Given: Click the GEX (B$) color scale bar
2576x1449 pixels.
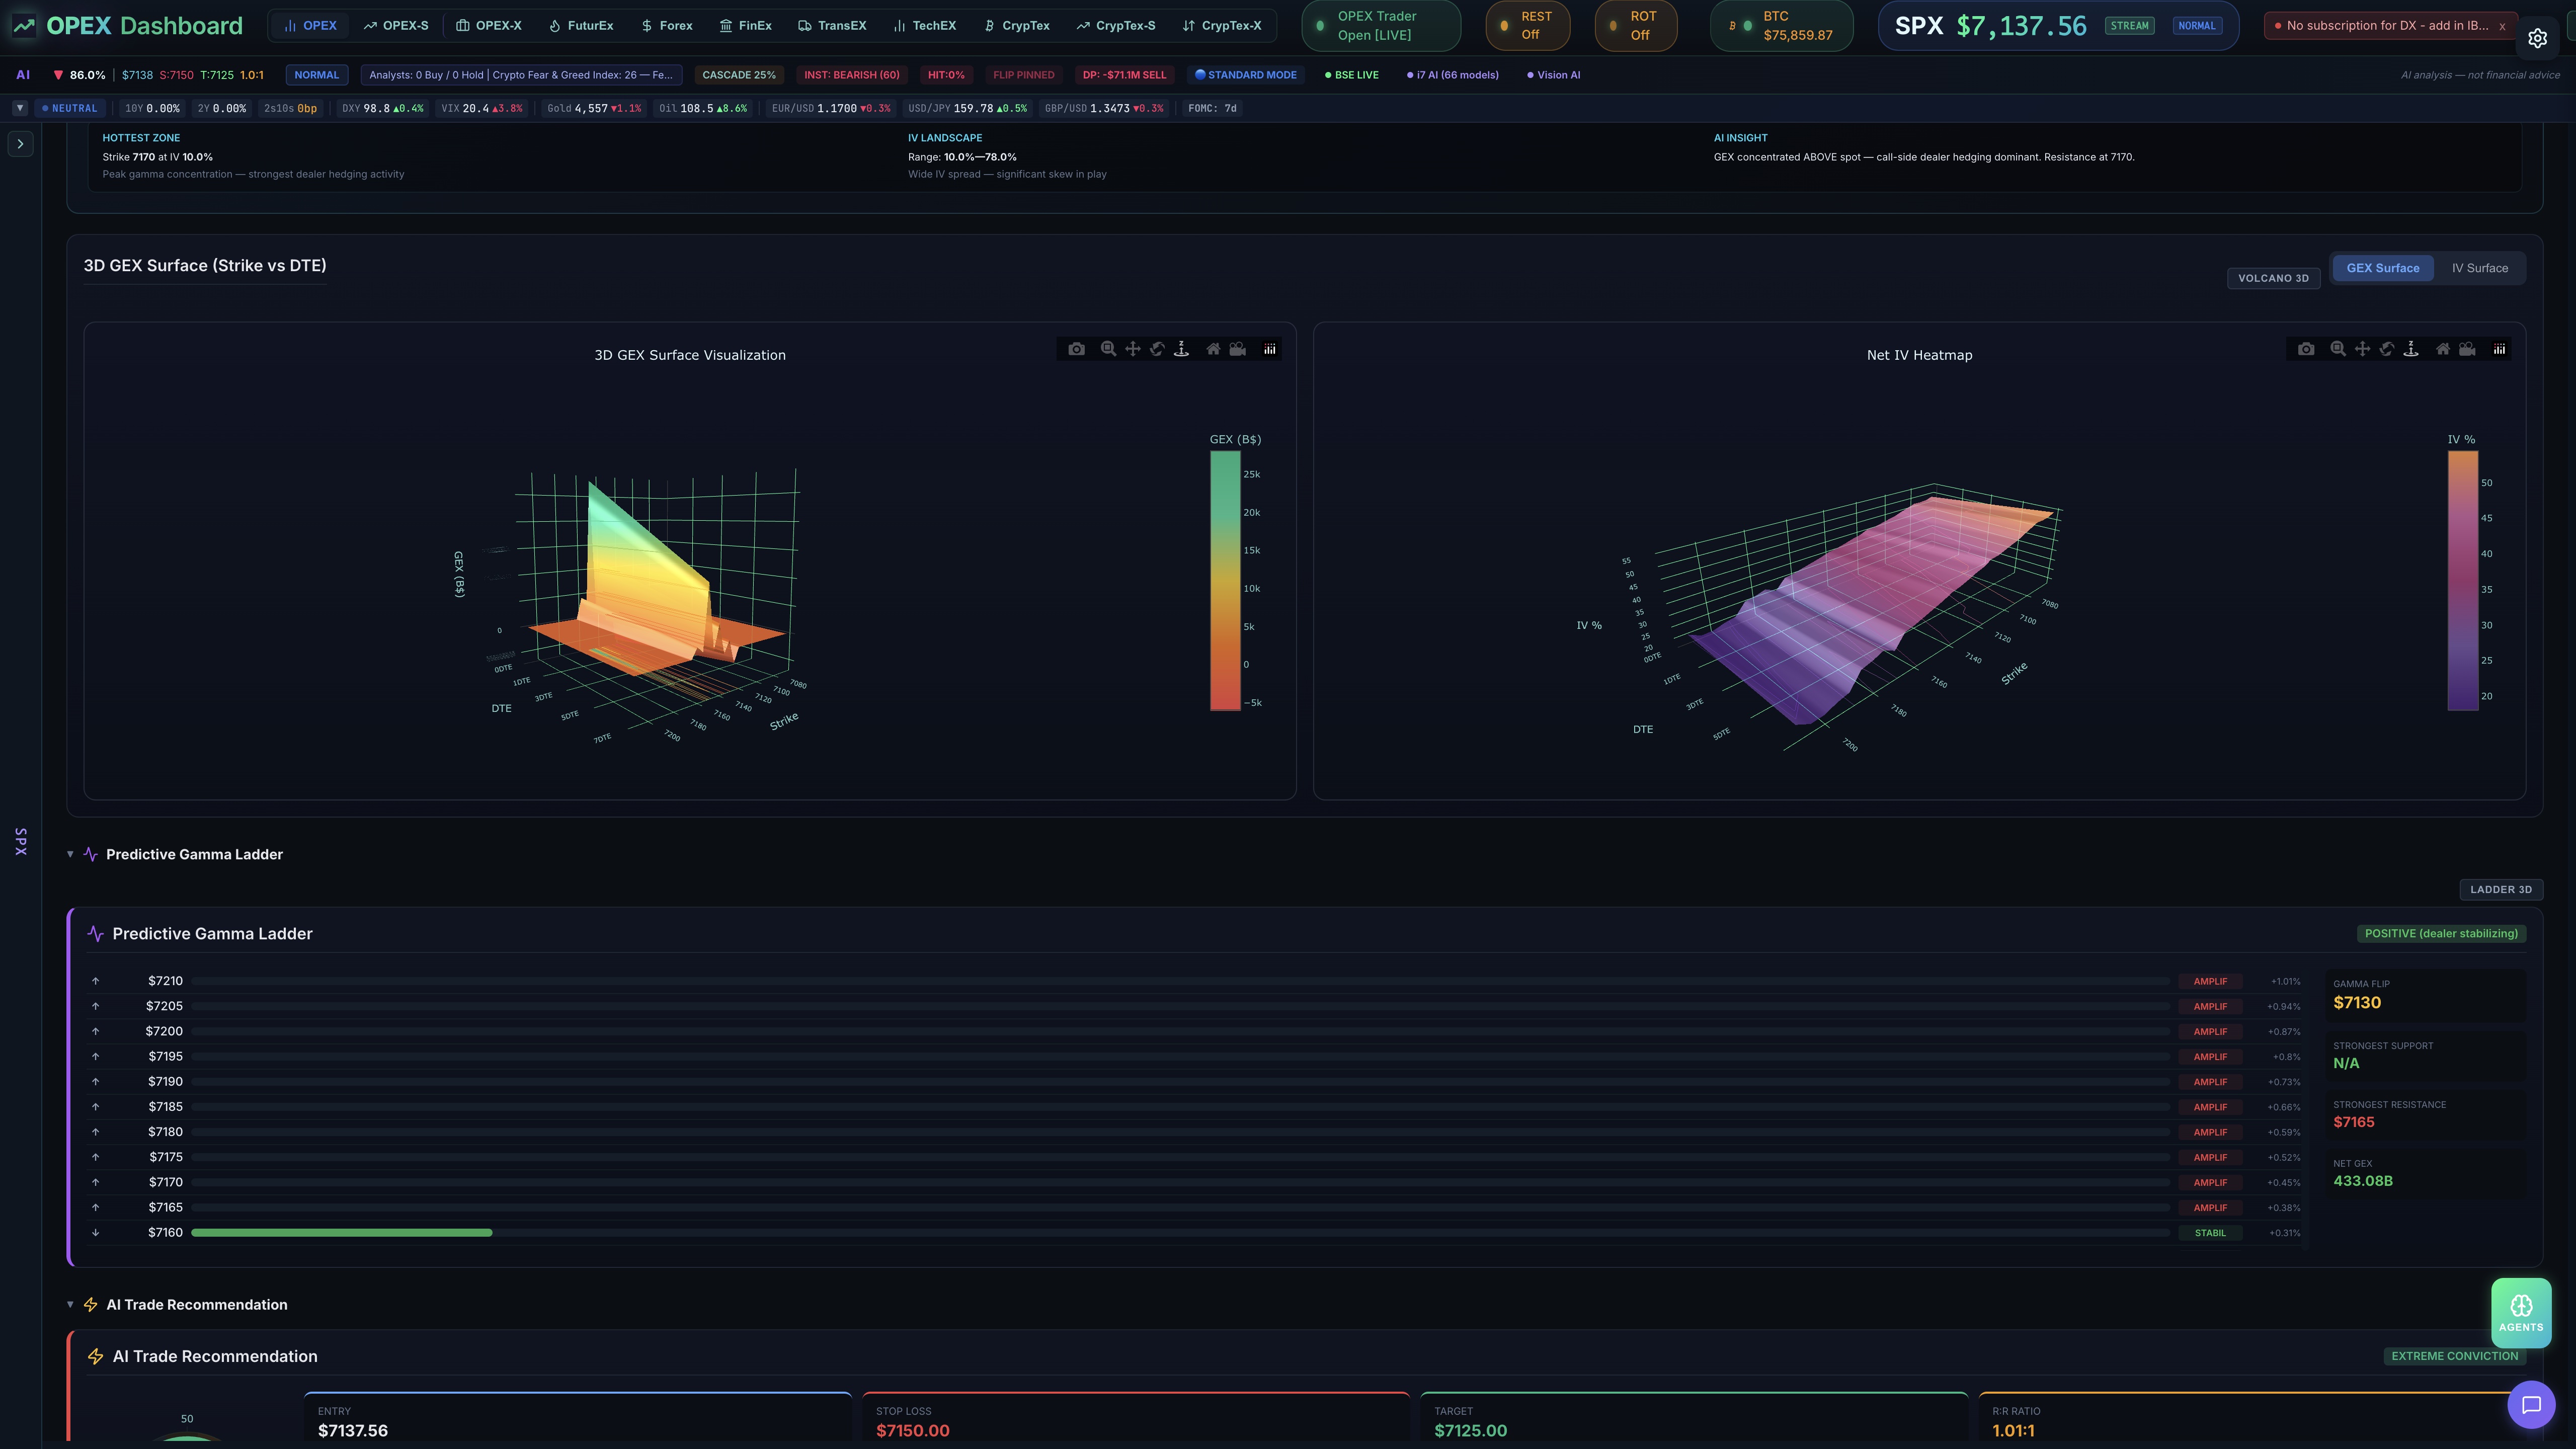Looking at the screenshot, I should [1225, 580].
